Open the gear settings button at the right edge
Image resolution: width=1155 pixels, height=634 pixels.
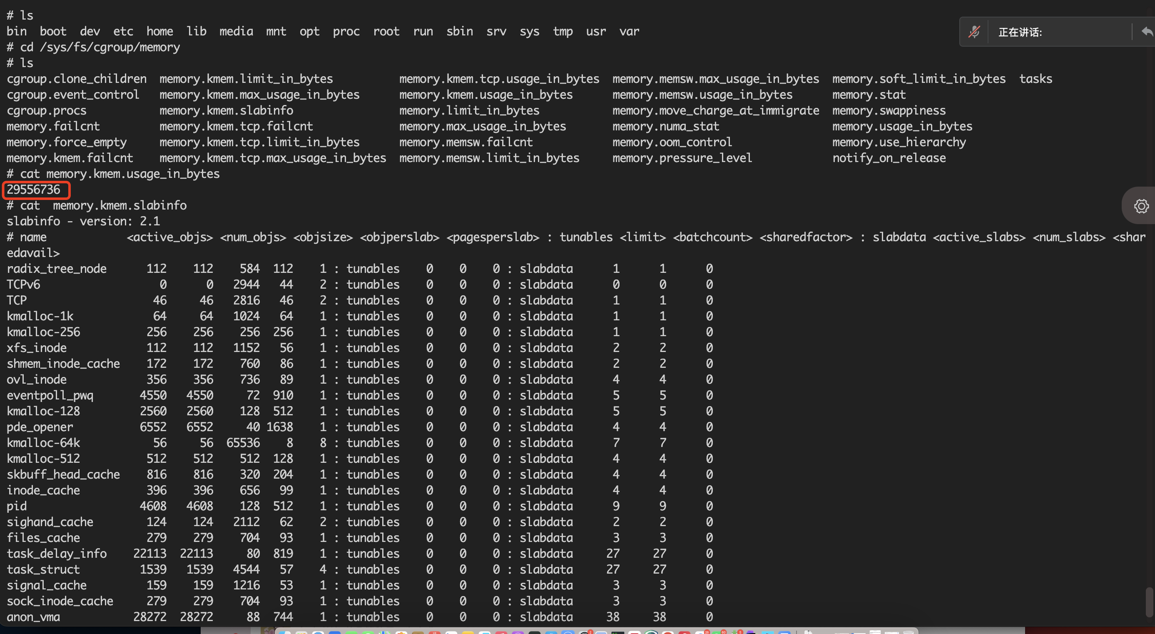point(1141,206)
